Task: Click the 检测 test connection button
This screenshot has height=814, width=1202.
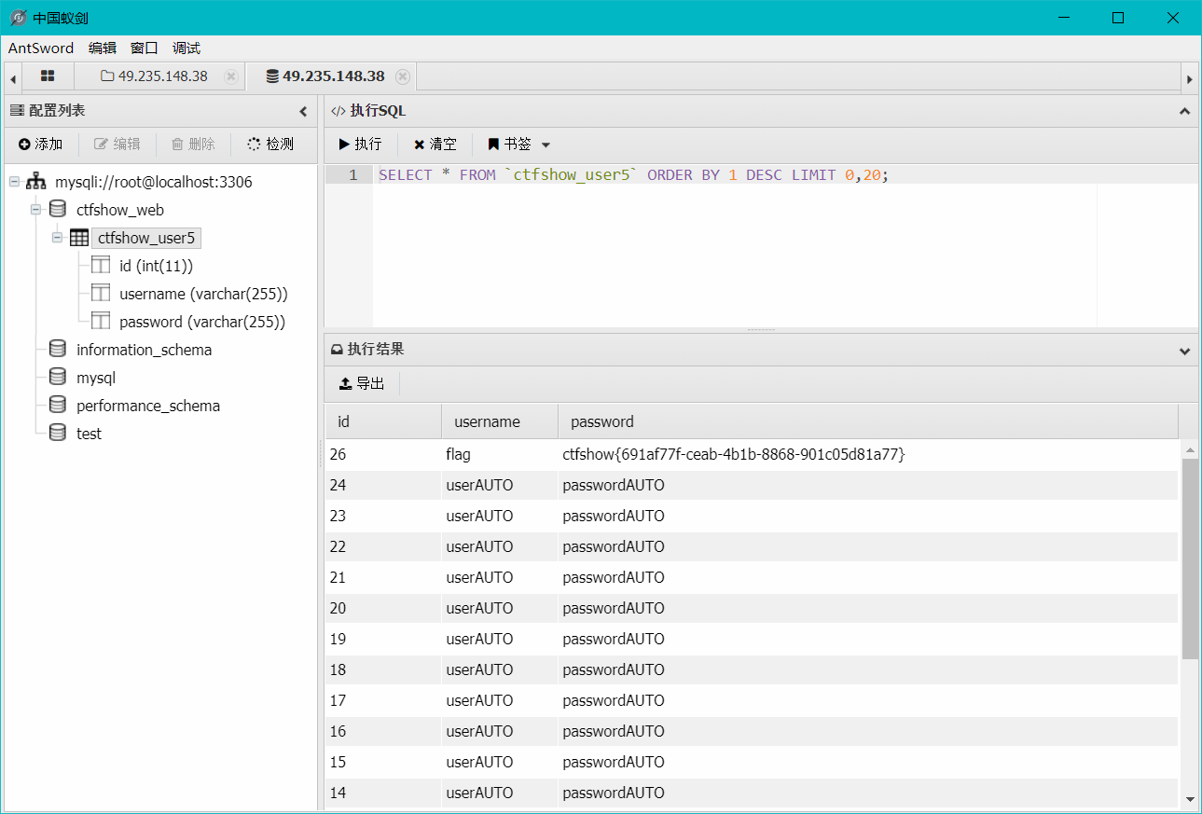Action: pos(269,144)
